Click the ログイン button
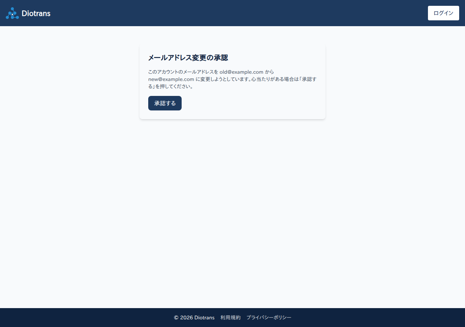Screen dimensions: 465x327 (444, 13)
